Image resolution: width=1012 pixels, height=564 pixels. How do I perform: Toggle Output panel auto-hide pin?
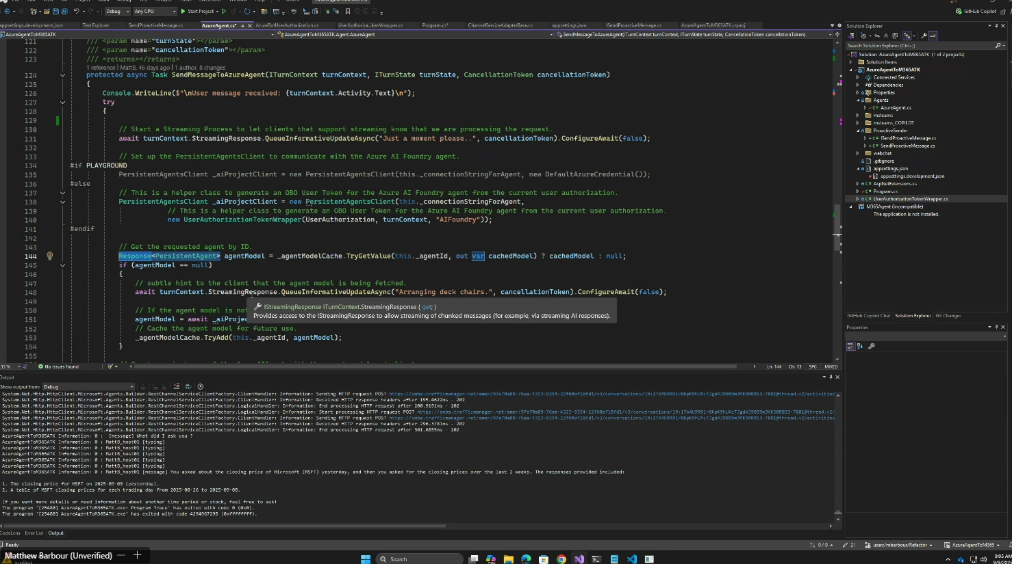[831, 377]
